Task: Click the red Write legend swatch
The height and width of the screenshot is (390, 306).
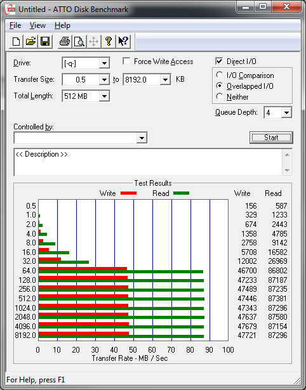Action: [x=128, y=193]
